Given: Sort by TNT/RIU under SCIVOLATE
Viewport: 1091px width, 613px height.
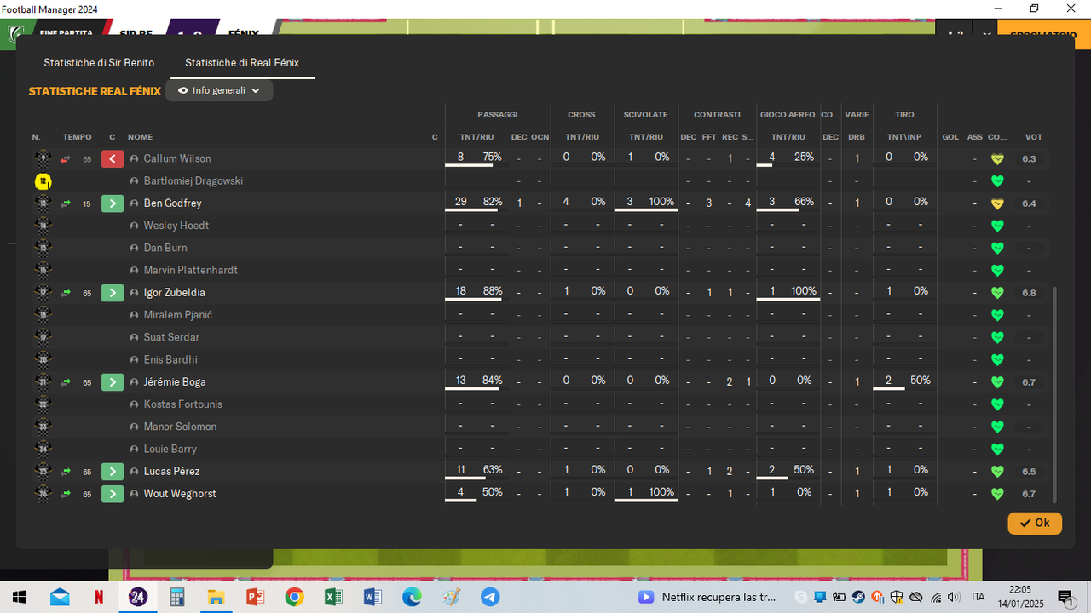Looking at the screenshot, I should point(646,137).
